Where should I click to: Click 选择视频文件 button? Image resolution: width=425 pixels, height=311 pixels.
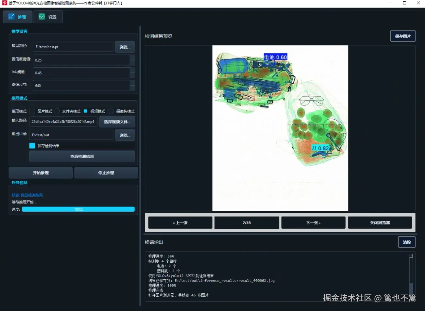[x=117, y=122]
